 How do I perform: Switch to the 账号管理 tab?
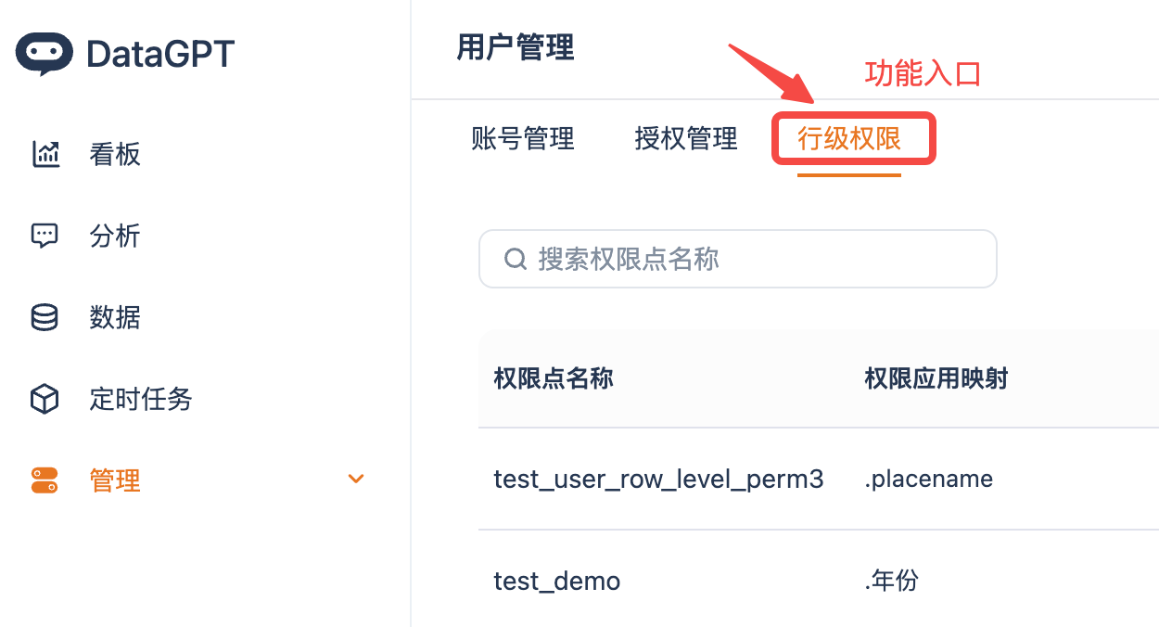[523, 139]
